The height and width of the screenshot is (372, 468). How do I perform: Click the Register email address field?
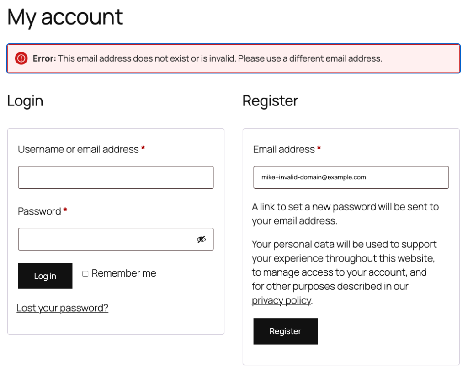(x=351, y=177)
